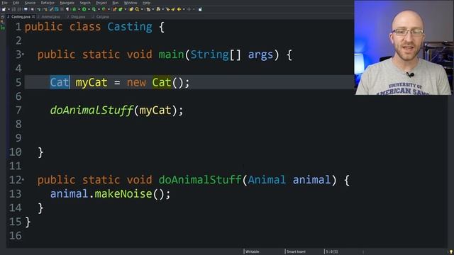This screenshot has height=255, width=454.
Task: Open the Navigate menu
Action: point(67,3)
